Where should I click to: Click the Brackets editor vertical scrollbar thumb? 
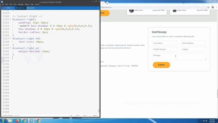tap(99, 111)
